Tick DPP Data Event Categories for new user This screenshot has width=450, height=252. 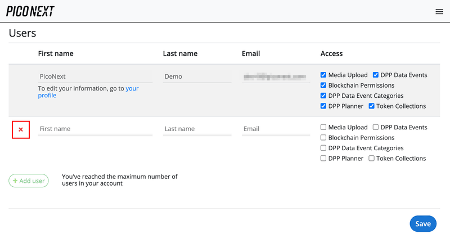(323, 148)
